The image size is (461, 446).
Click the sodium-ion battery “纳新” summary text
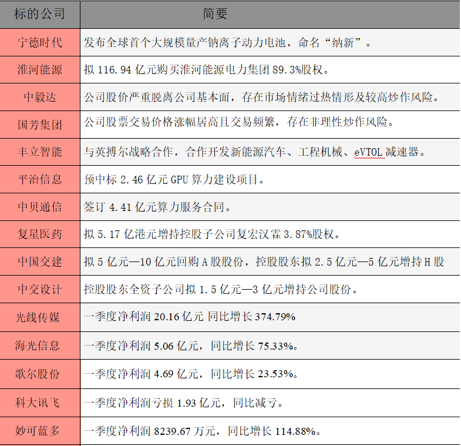click(x=227, y=43)
